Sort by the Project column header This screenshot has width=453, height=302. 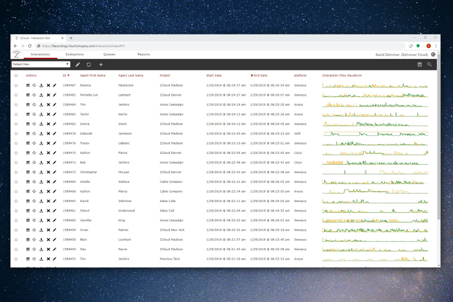coord(165,75)
